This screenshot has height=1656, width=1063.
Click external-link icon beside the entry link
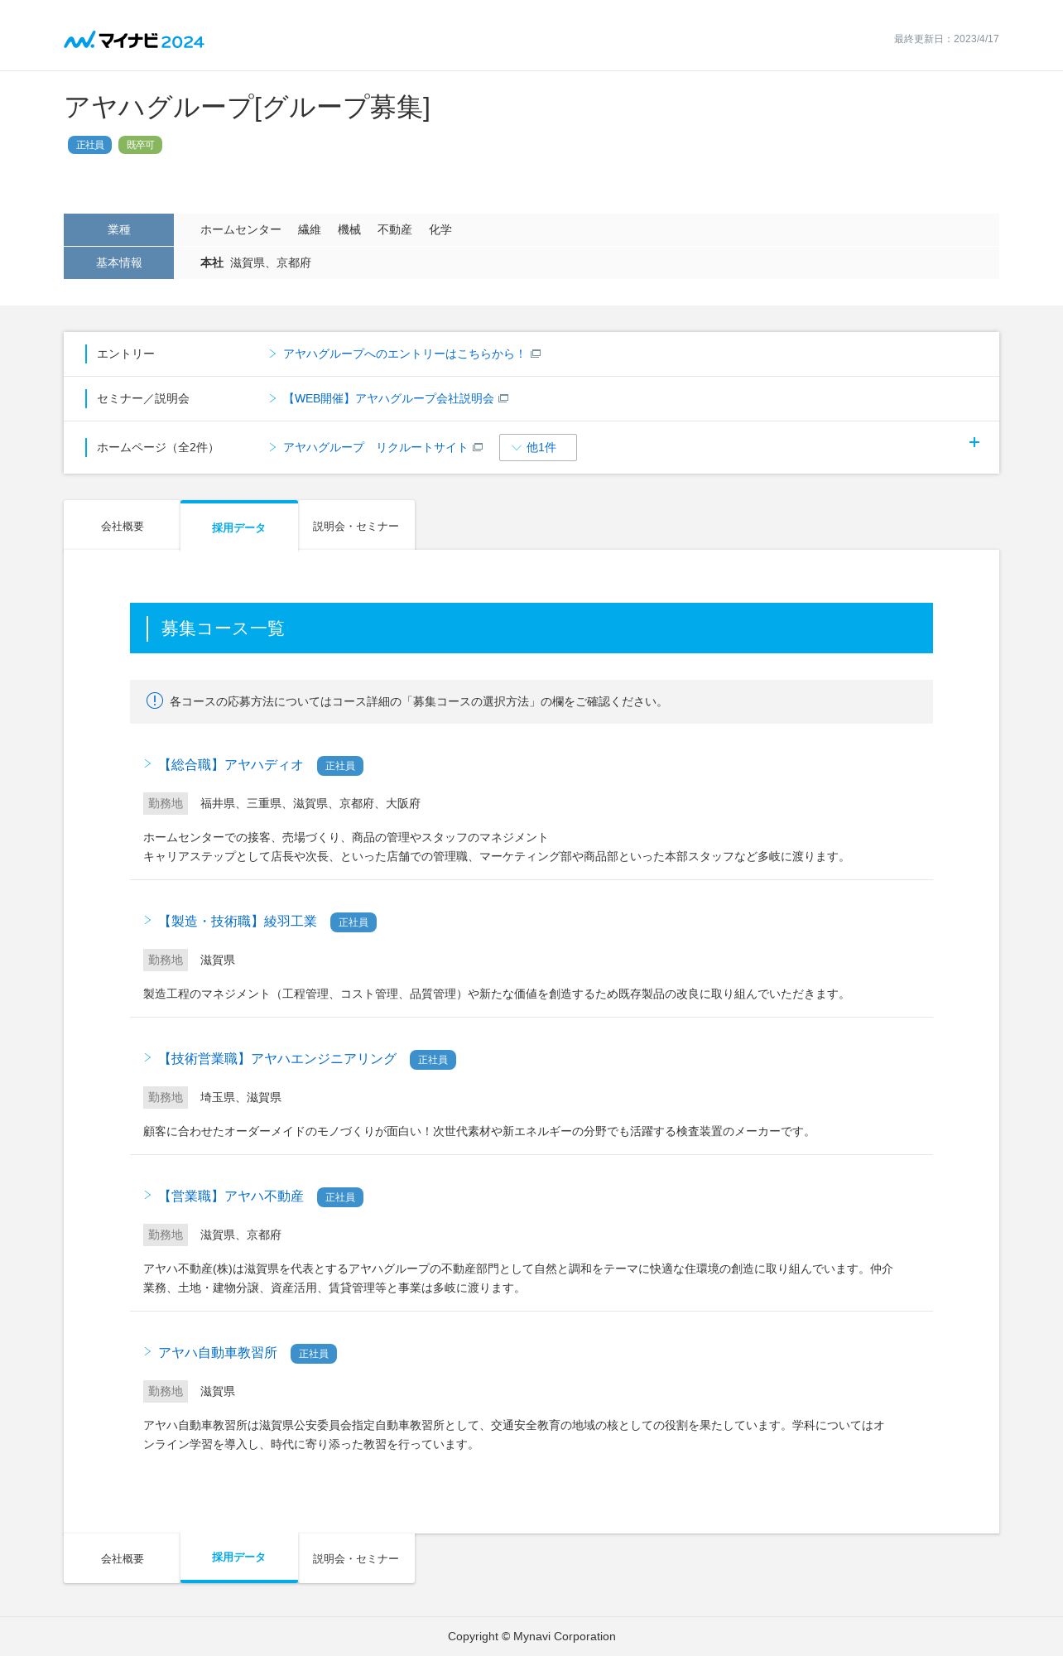tap(536, 354)
